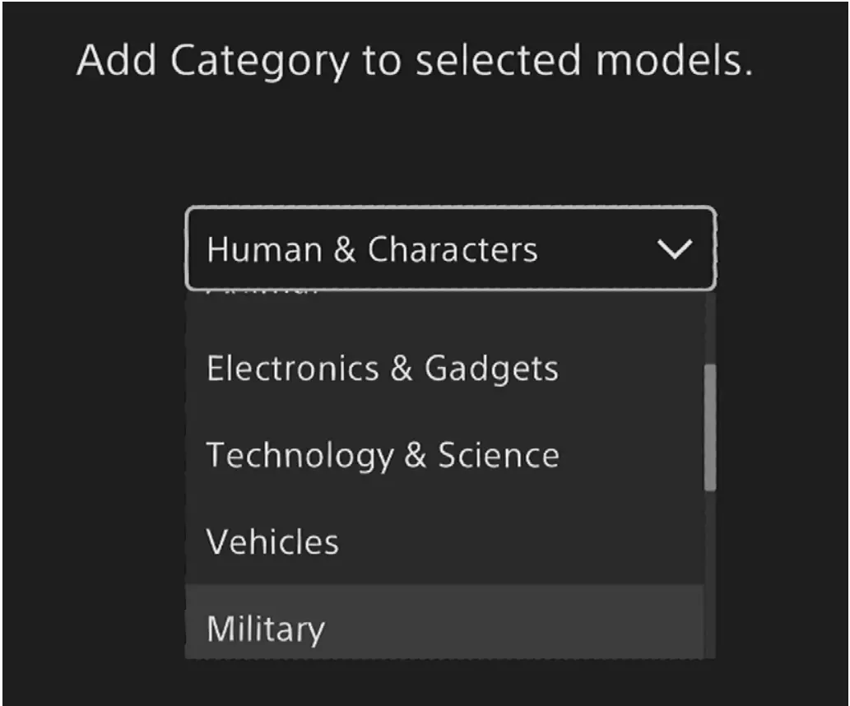Apply Electronics & Gadgets to selected models

click(x=382, y=369)
